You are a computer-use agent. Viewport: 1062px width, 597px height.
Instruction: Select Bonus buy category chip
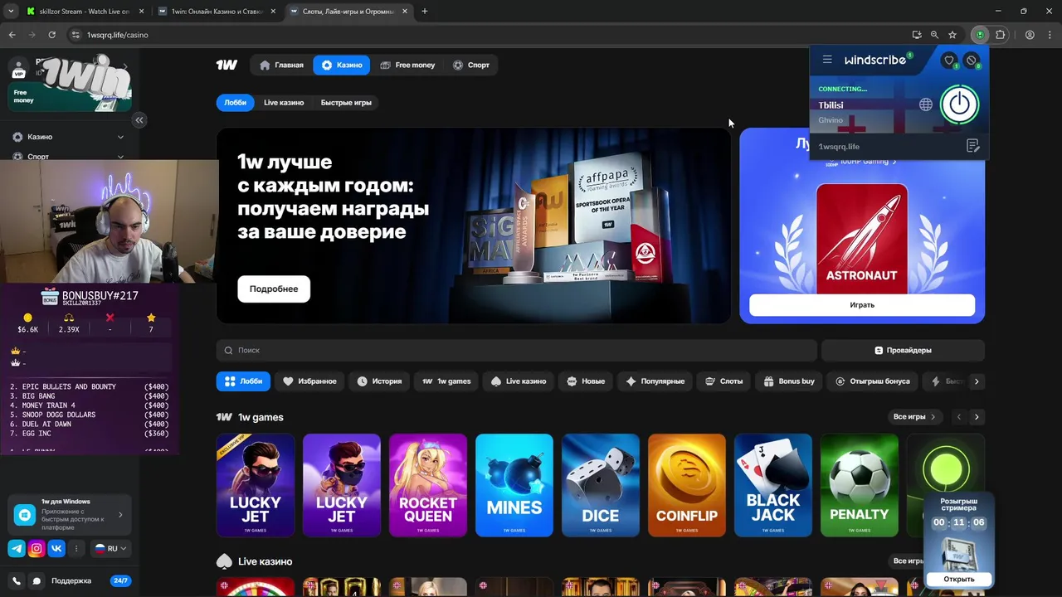pos(791,381)
